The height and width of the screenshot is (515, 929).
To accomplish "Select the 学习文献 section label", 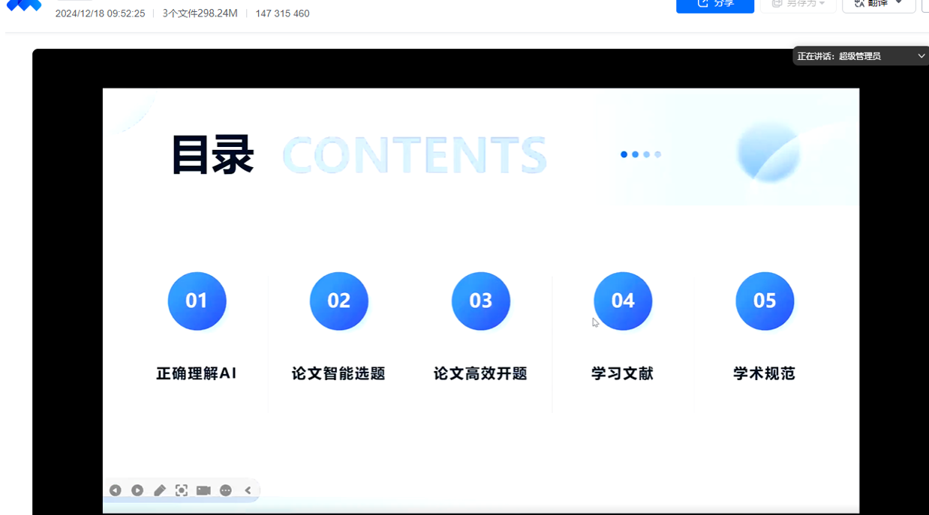I will tap(622, 373).
